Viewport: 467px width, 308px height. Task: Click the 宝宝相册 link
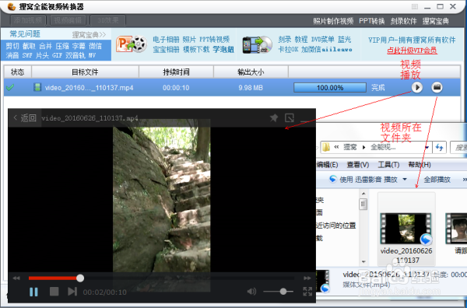point(167,50)
